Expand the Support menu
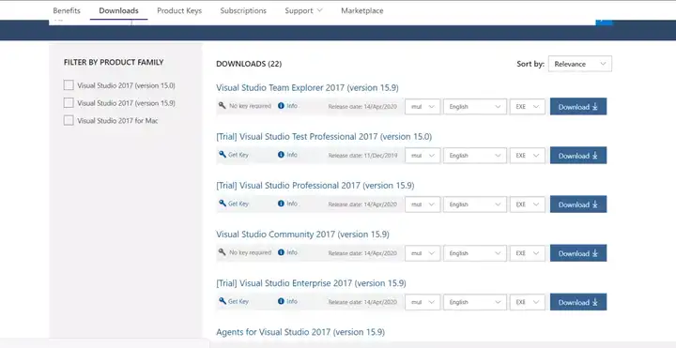Image resolution: width=676 pixels, height=348 pixels. point(303,10)
